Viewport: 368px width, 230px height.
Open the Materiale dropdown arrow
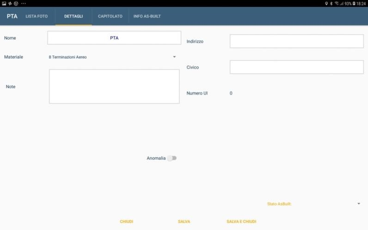pos(174,57)
